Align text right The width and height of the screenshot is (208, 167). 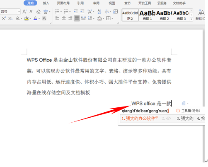coord(70,18)
